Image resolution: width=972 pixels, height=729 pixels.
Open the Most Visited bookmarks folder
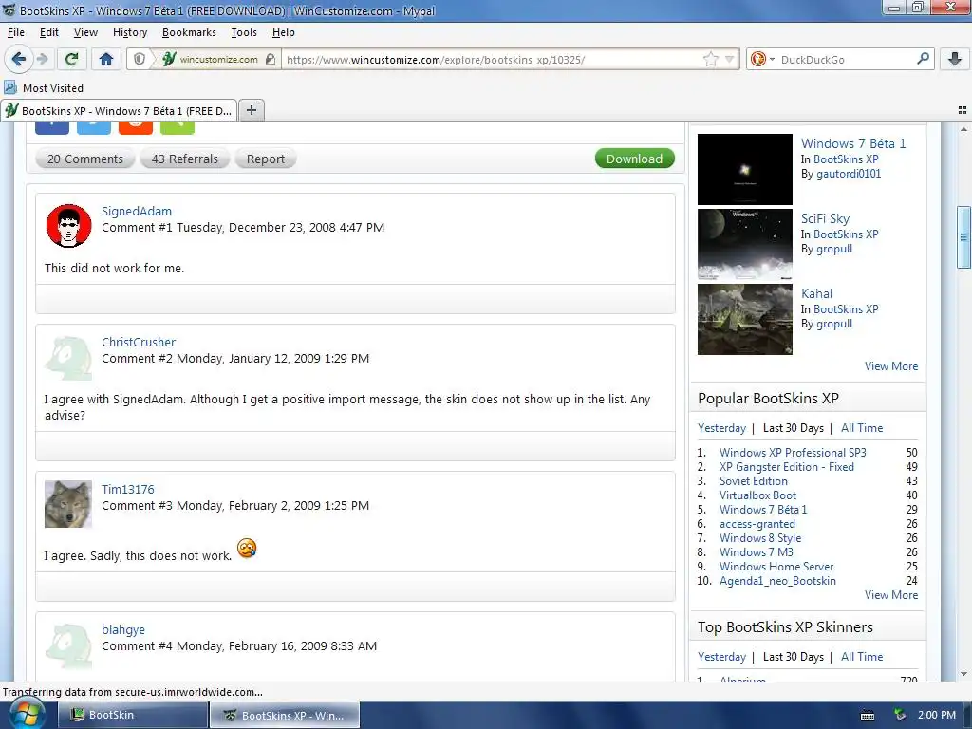[x=44, y=88]
